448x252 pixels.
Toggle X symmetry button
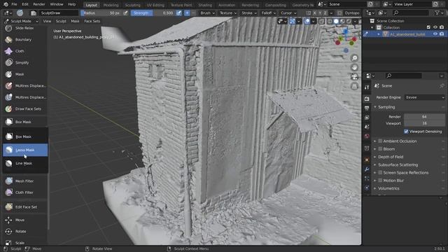(x=314, y=13)
